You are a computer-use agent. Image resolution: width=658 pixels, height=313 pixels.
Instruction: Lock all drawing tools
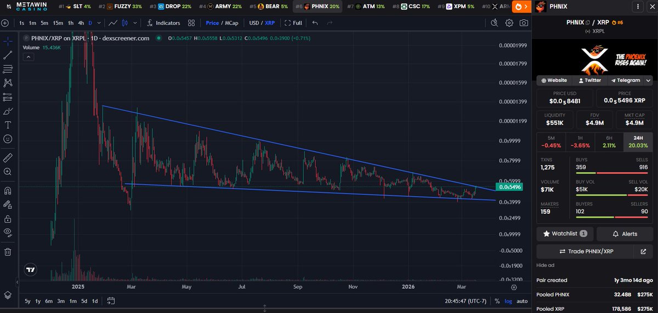pyautogui.click(x=8, y=219)
